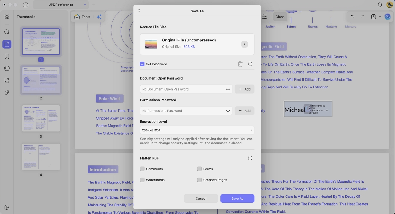Viewport: 395px width, 214px height.
Task: Click the save disk icon
Action: tap(373, 17)
